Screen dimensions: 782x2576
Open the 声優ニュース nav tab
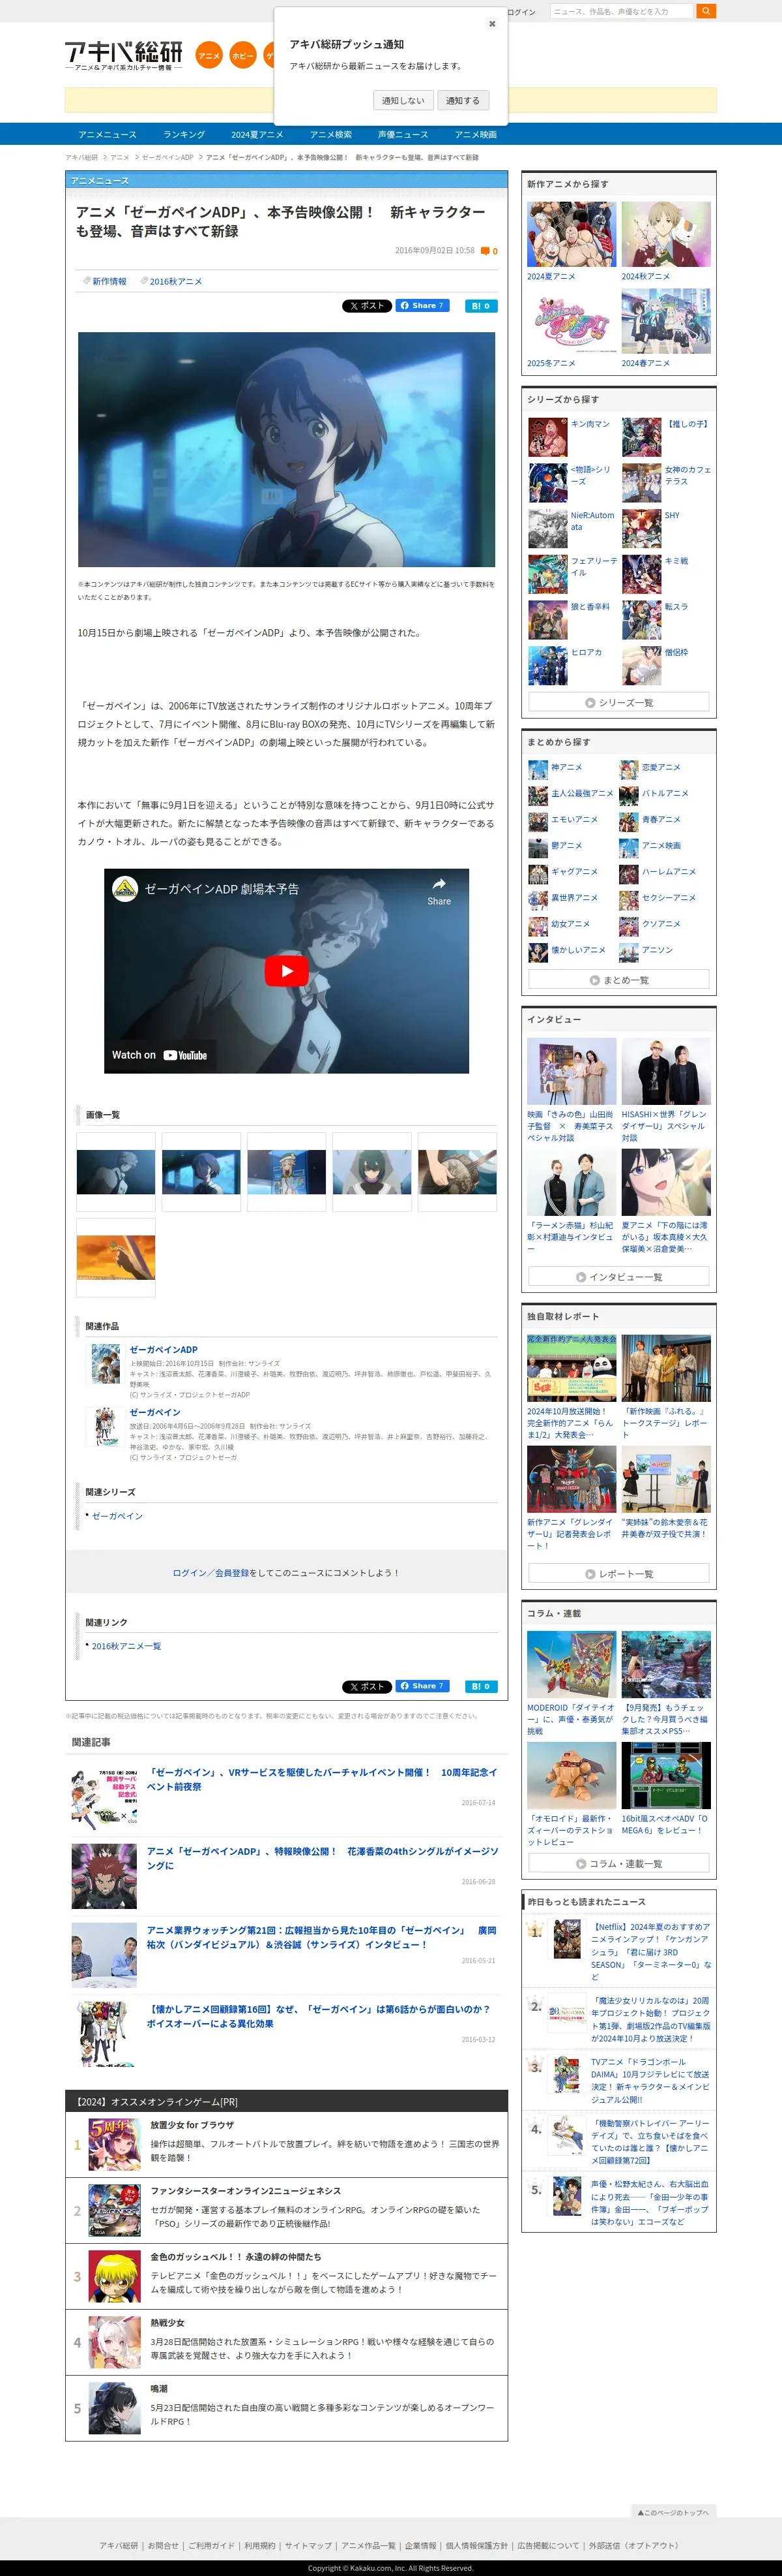(x=403, y=134)
